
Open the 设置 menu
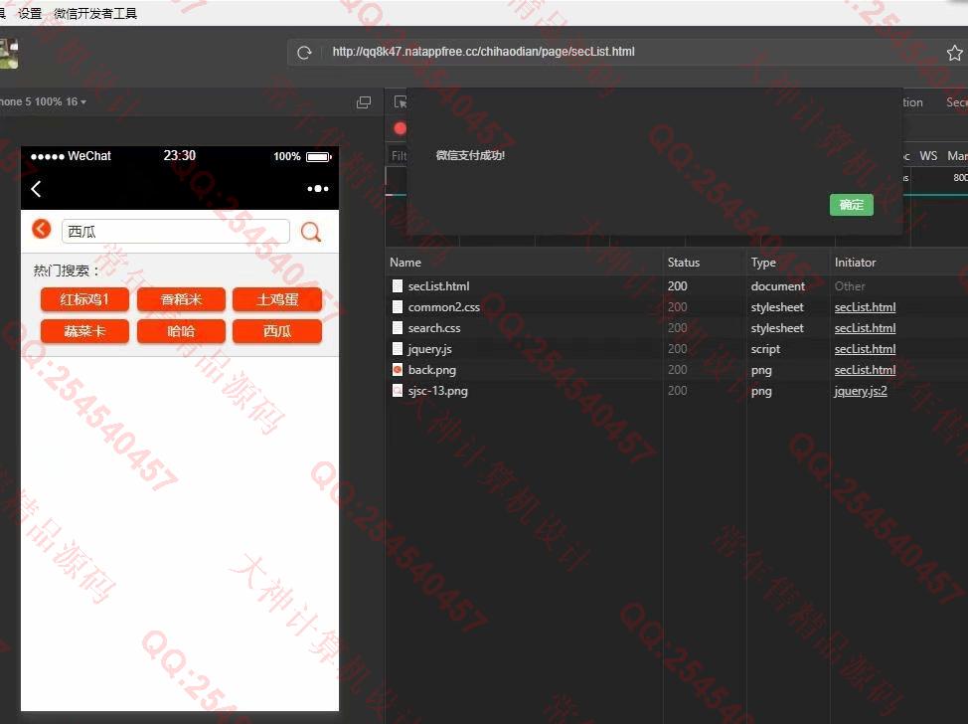tap(30, 13)
